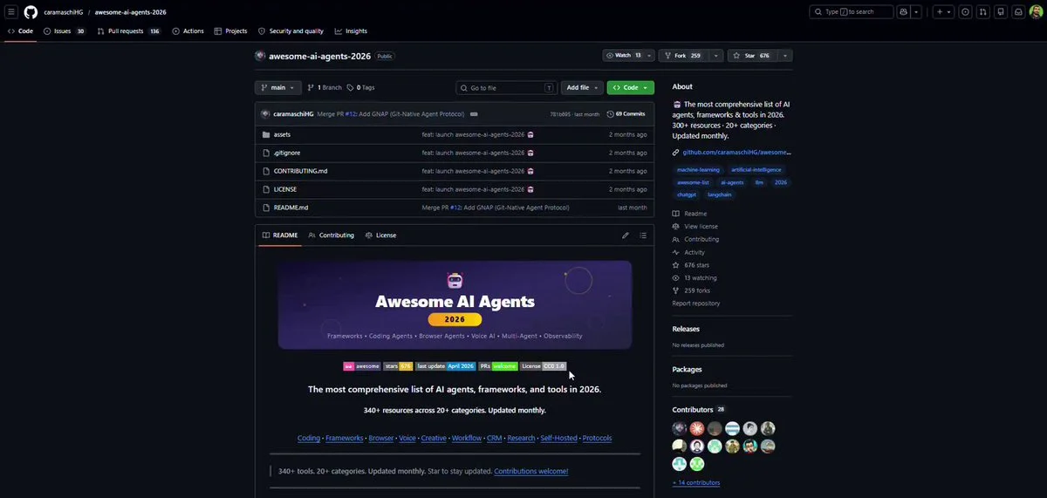Viewport: 1047px width, 498px height.
Task: Open the Copilot chat icon
Action: [904, 12]
